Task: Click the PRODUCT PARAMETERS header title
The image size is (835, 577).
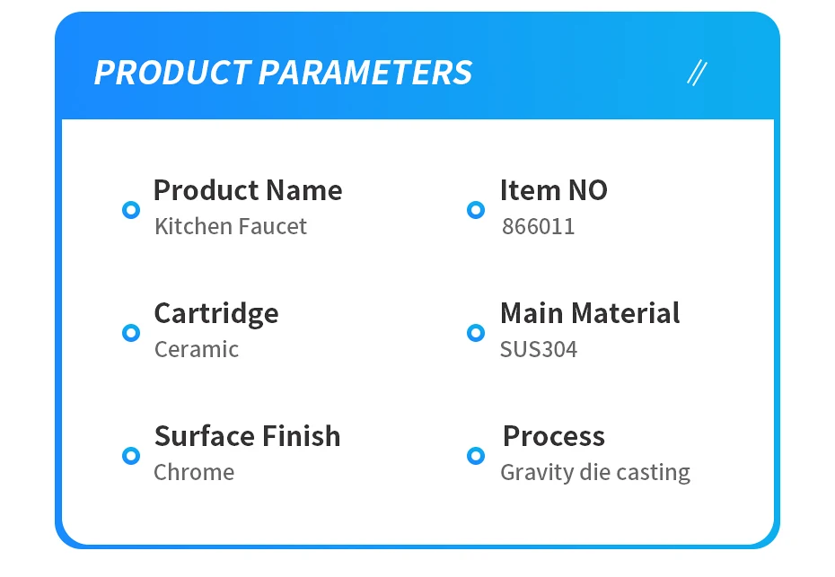Action: pos(283,73)
